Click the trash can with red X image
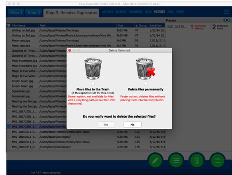Screen dimensions: 232x175 click(145, 69)
